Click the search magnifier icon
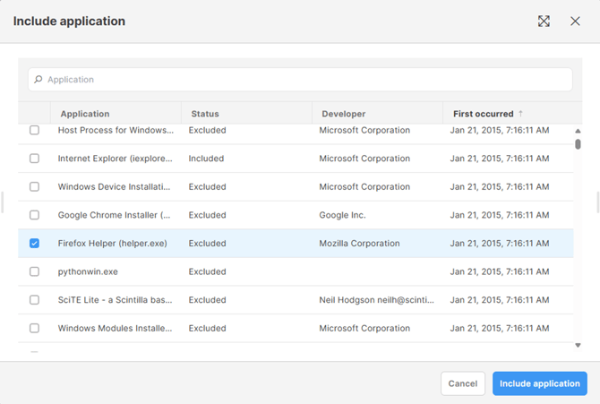The height and width of the screenshot is (404, 600). [39, 80]
